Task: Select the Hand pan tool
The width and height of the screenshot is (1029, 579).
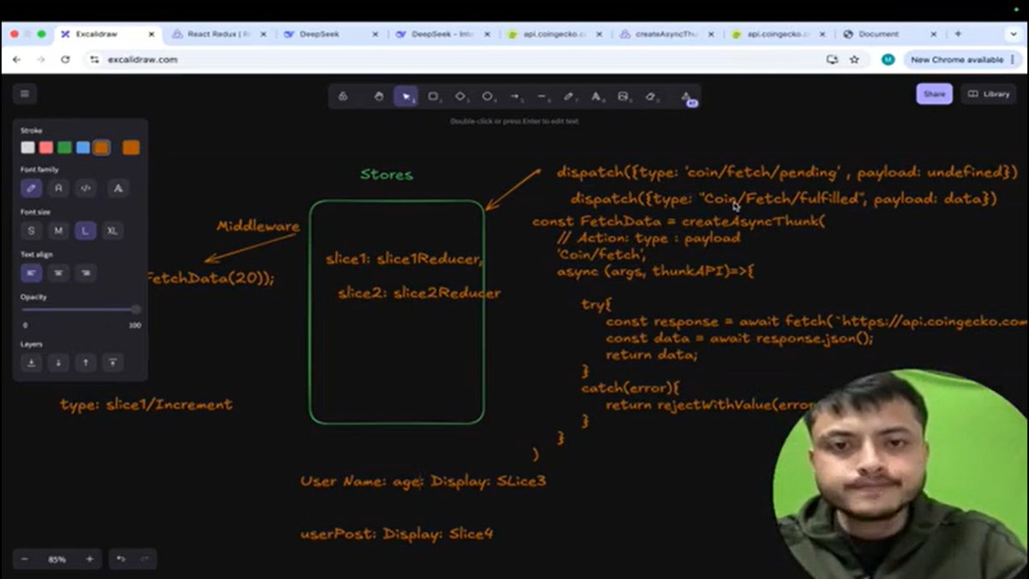Action: pos(379,96)
